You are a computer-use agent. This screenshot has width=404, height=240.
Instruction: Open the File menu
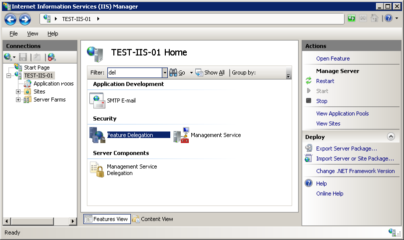point(13,33)
